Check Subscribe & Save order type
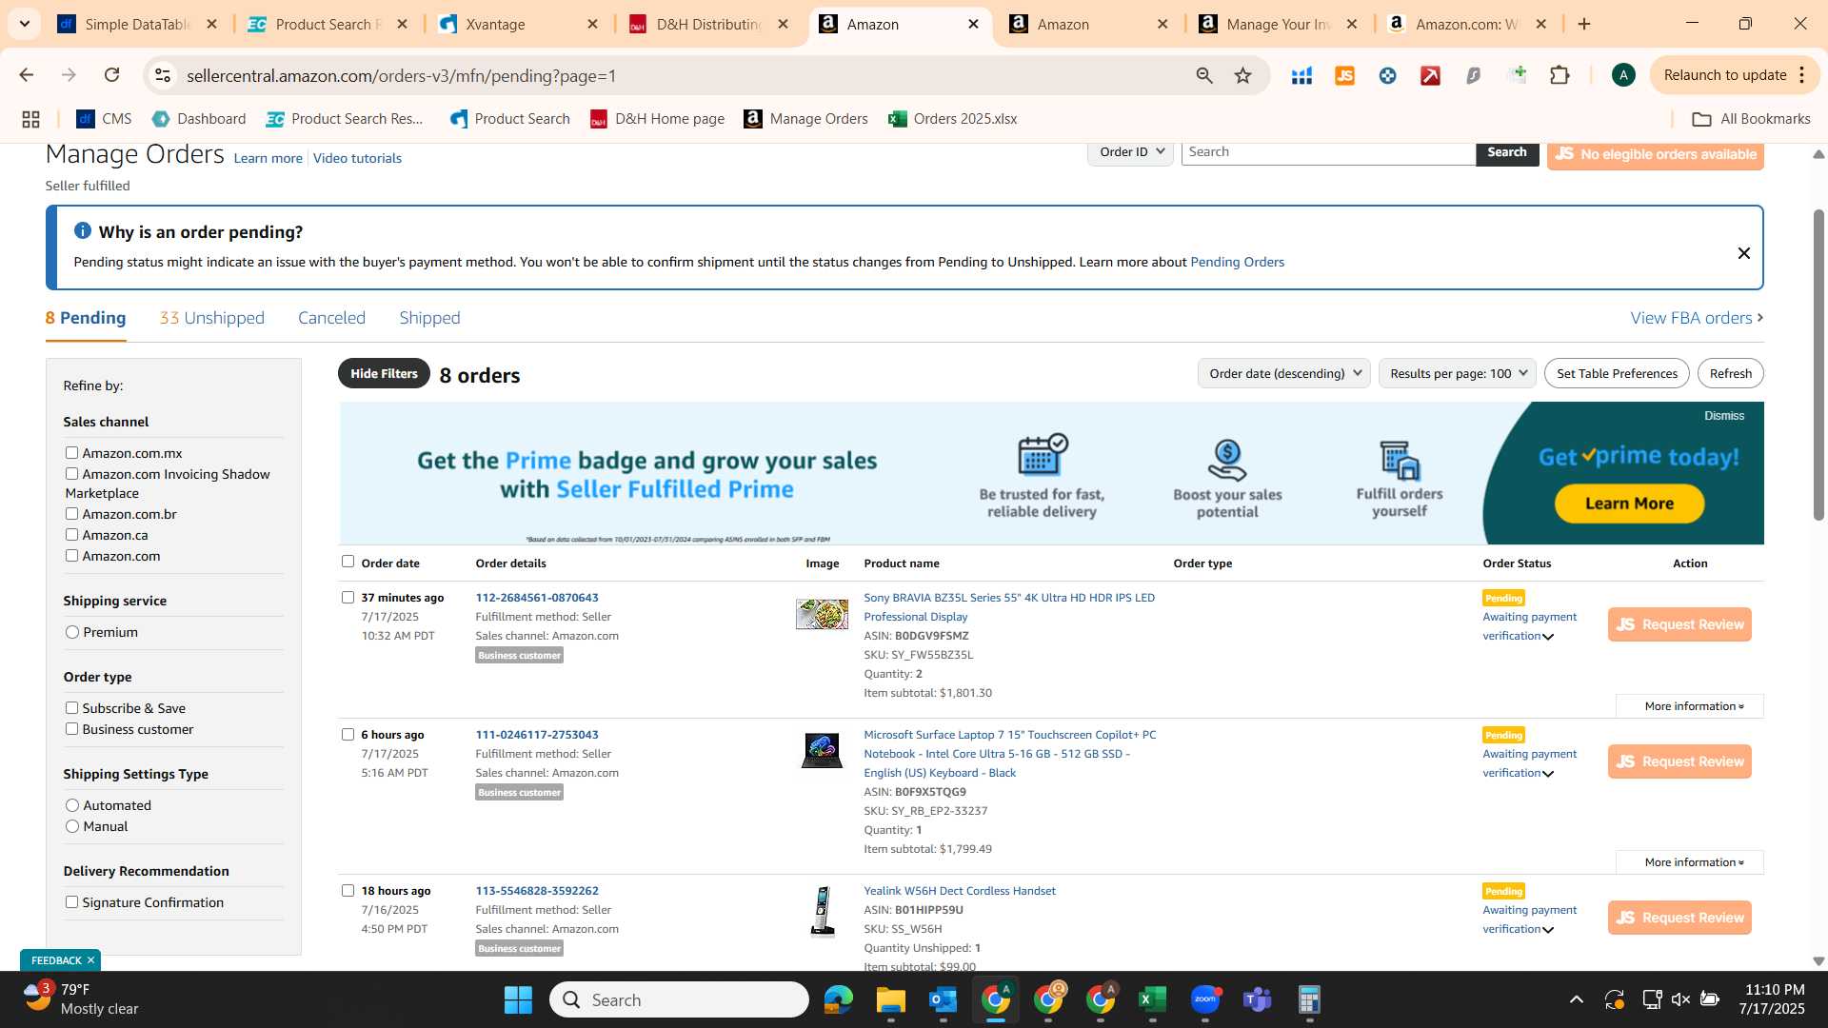The image size is (1828, 1028). (x=71, y=708)
